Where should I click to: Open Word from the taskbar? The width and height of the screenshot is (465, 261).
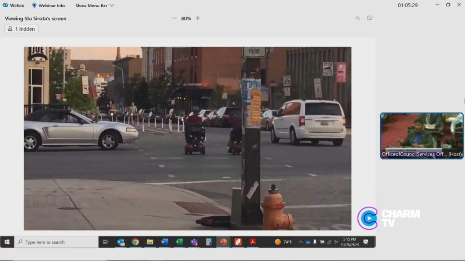point(164,242)
